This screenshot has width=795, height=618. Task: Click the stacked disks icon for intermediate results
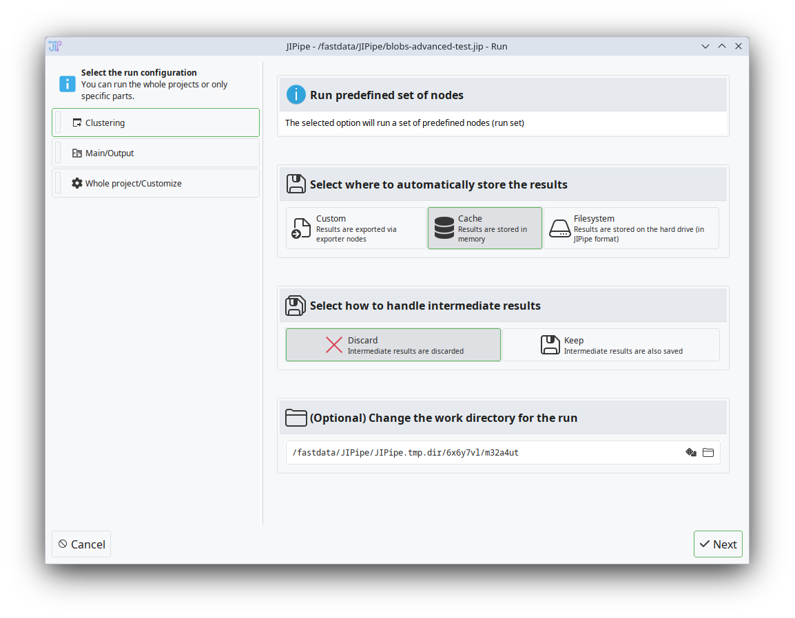coord(296,306)
